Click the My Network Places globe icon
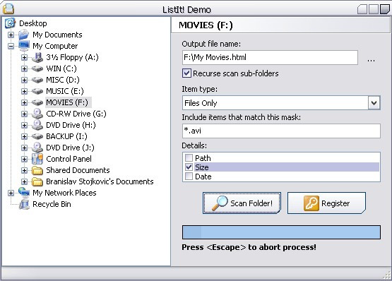This screenshot has height=281, width=392. (24, 193)
